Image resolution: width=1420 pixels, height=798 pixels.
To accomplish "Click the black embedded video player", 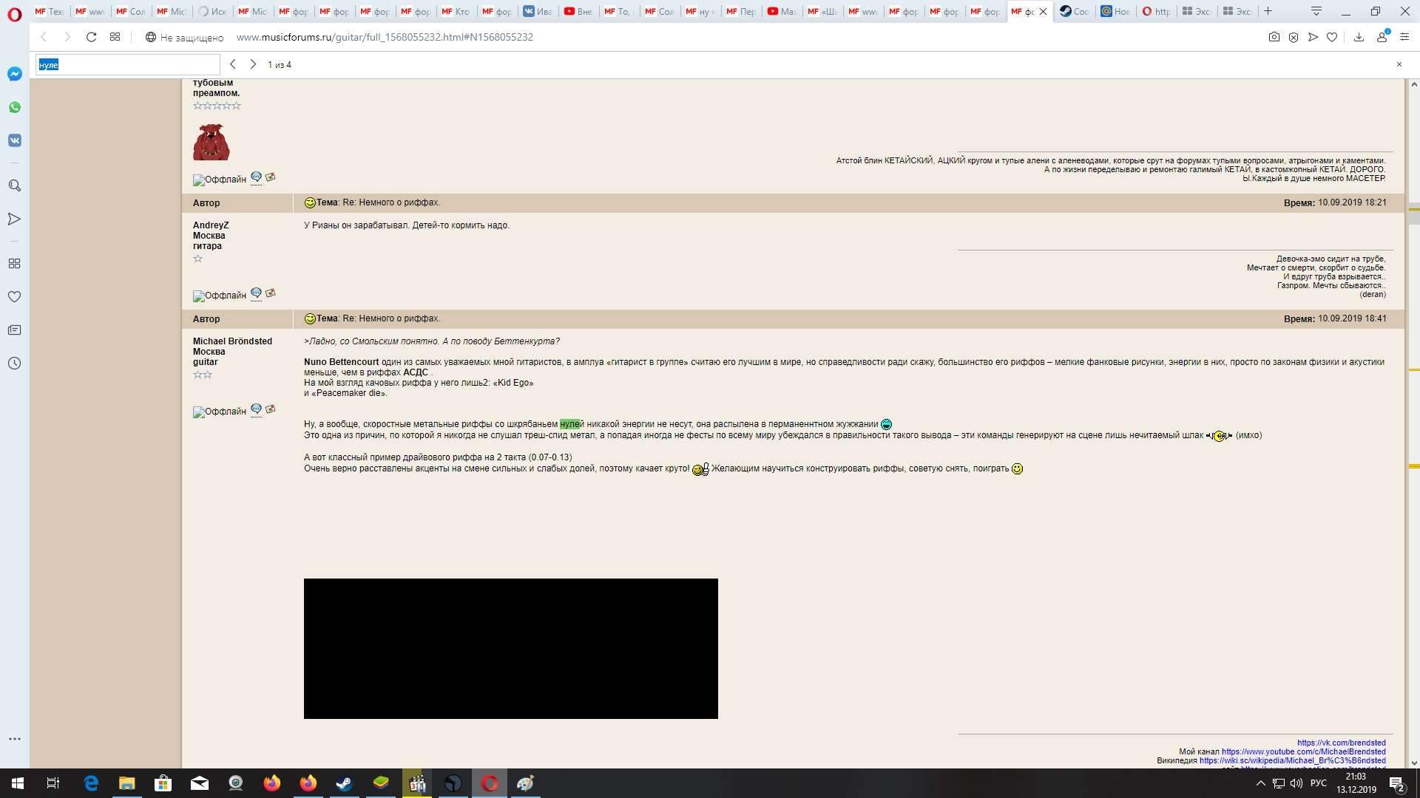I will point(510,648).
